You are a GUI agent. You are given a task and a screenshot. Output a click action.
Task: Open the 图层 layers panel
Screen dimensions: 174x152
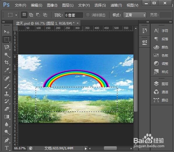[161, 84]
